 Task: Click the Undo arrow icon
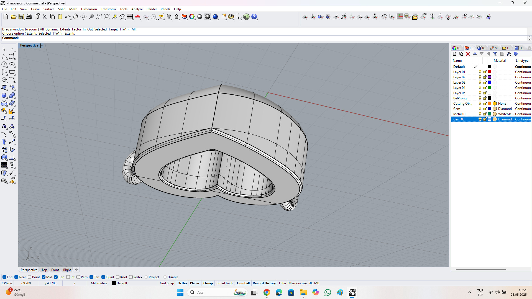pyautogui.click(x=68, y=17)
